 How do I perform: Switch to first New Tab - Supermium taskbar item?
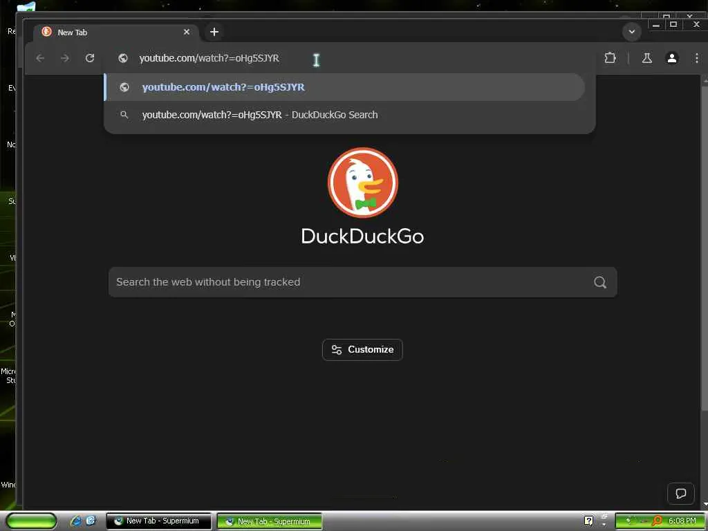tap(158, 521)
